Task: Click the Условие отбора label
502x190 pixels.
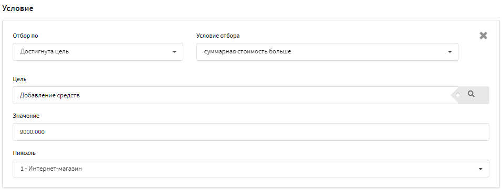Action: pos(218,36)
